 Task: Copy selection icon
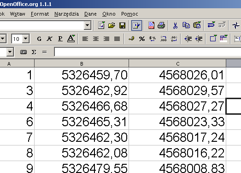coord(186,25)
